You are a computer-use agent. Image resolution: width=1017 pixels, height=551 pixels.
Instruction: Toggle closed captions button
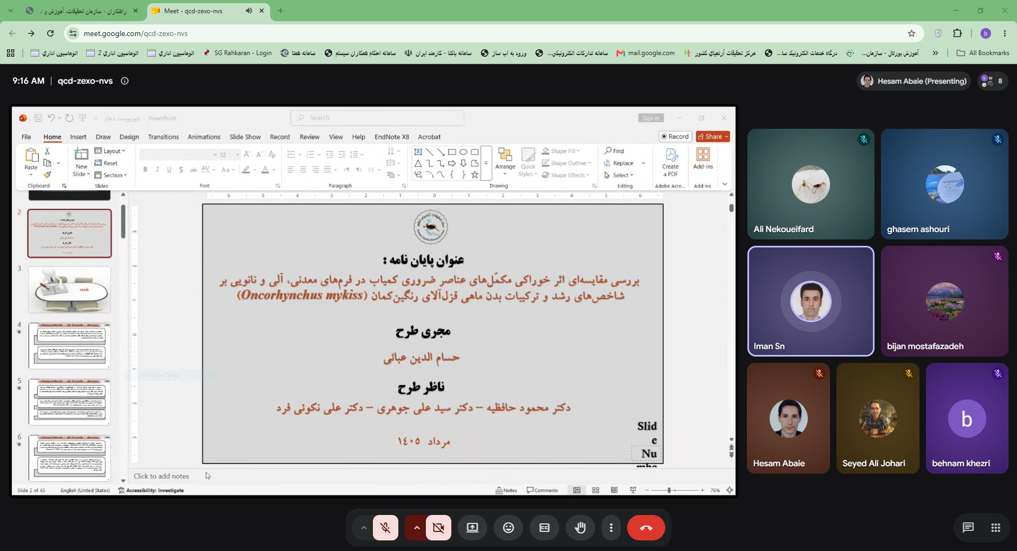coord(545,528)
